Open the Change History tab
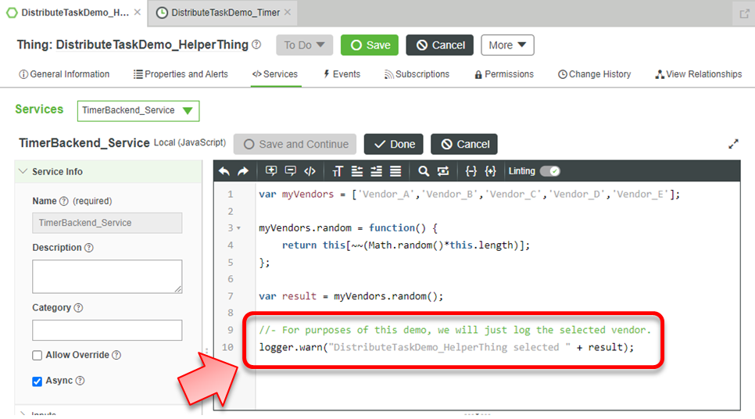 (594, 74)
